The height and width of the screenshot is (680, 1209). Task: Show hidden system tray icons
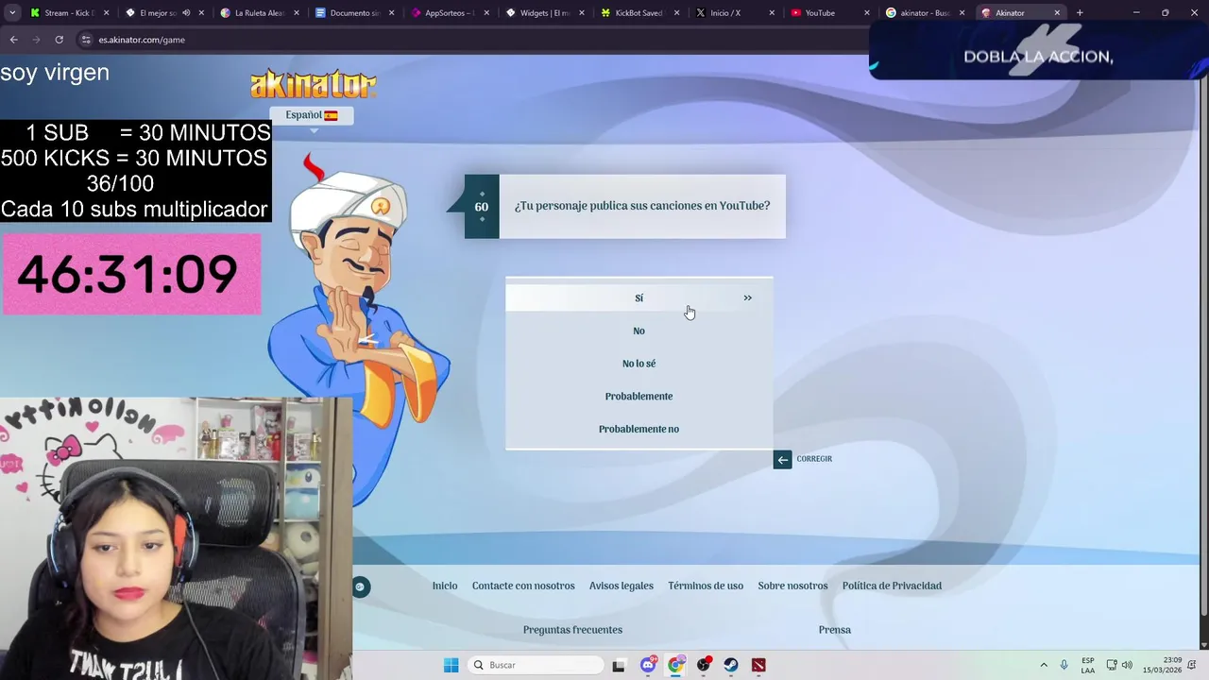pyautogui.click(x=1044, y=665)
